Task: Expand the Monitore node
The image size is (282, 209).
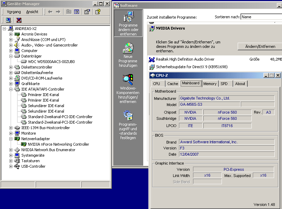Action: point(11,133)
